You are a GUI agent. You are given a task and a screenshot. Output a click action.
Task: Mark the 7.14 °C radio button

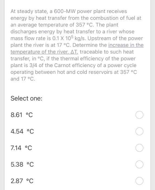pyautogui.click(x=139, y=148)
